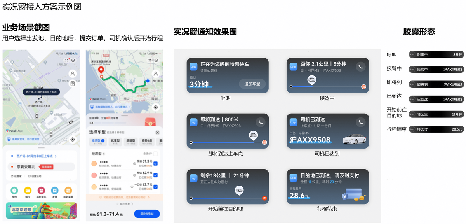Uncheck the 61.3元 economy ride option
Viewport: 466px width, 224px height.
[155, 164]
